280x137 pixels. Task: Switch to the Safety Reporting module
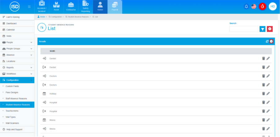pos(86,7)
